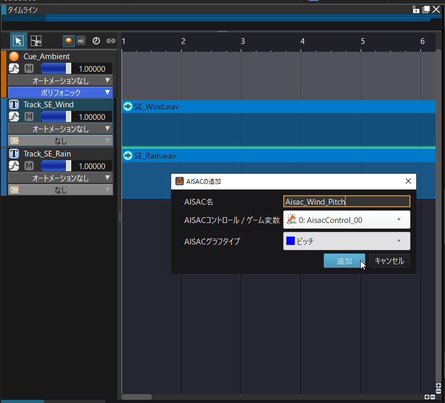The image size is (445, 403).
Task: Open the ポリフォニック sequence type dropdown
Action: pos(60,93)
